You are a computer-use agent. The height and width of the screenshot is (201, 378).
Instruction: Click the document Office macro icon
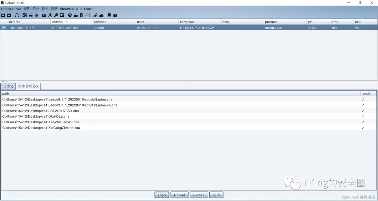82,15
